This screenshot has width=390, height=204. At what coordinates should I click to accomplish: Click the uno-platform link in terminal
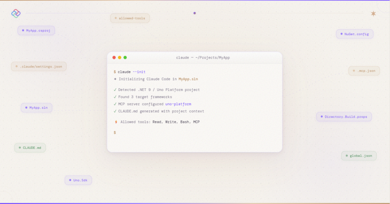point(178,104)
